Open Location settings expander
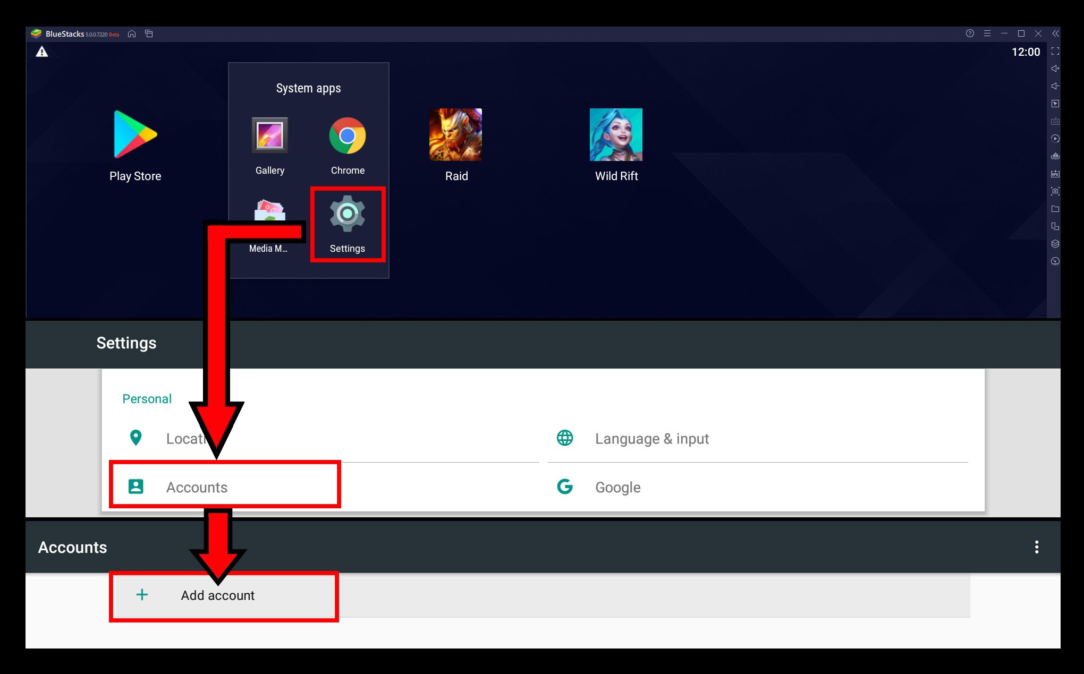 click(x=196, y=438)
